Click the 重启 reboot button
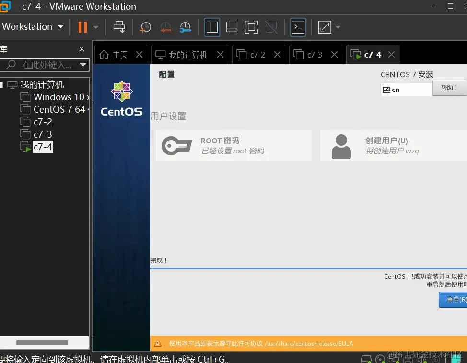This screenshot has width=467, height=363. [453, 300]
